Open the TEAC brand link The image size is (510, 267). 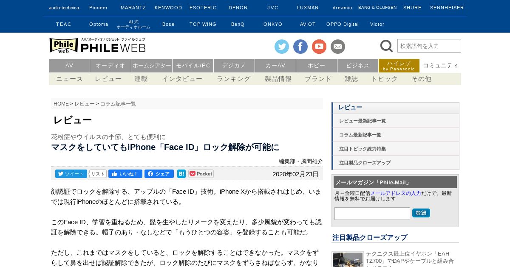pos(64,24)
